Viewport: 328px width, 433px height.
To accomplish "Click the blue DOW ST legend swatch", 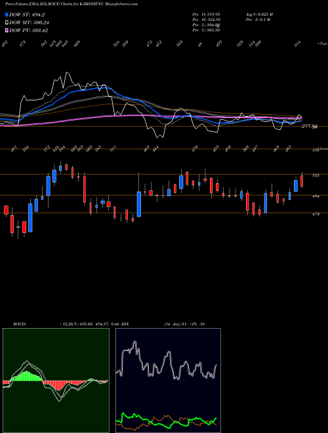I will pos(7,14).
